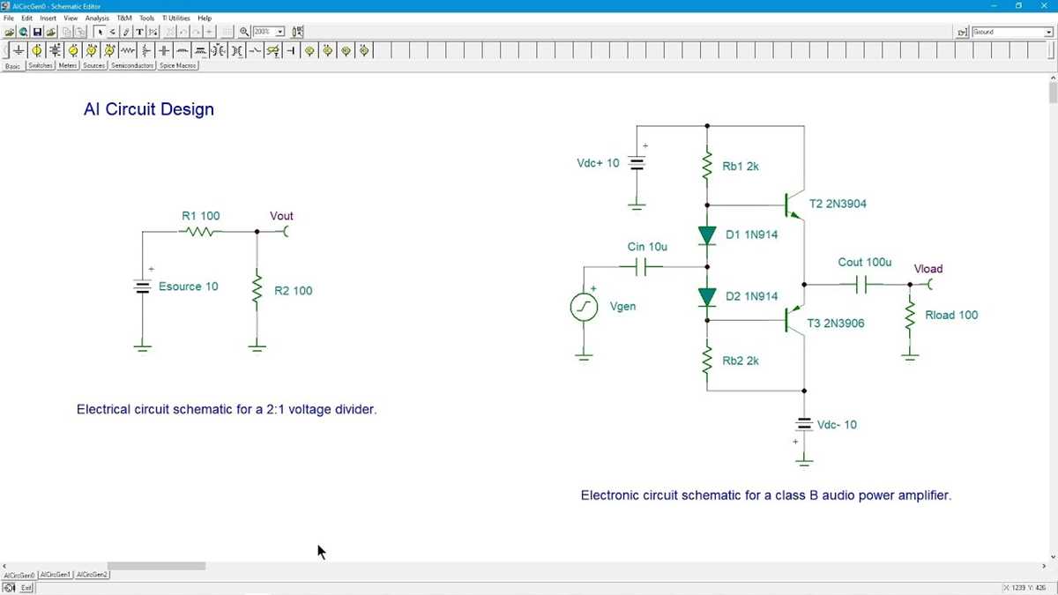Click the Open file toolbar icon

[x=11, y=32]
